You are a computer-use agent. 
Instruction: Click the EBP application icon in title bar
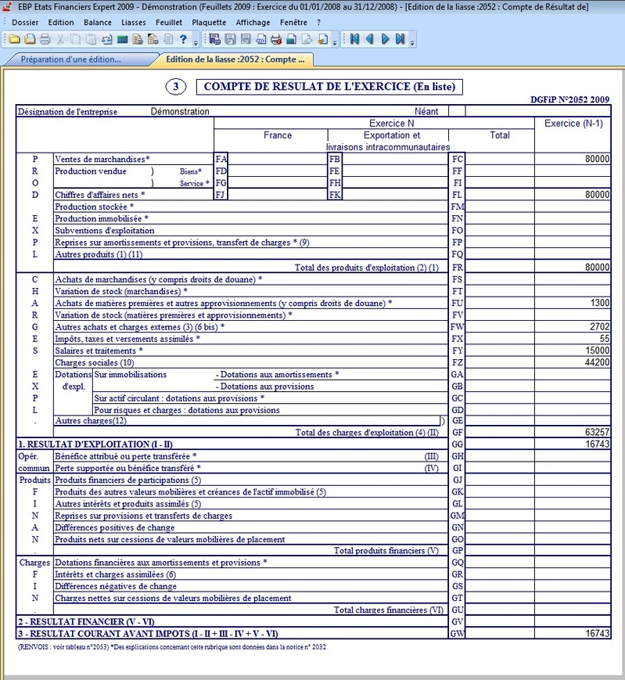(x=6, y=6)
